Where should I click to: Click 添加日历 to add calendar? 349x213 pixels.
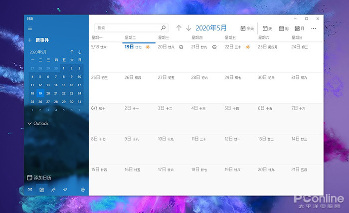39,178
